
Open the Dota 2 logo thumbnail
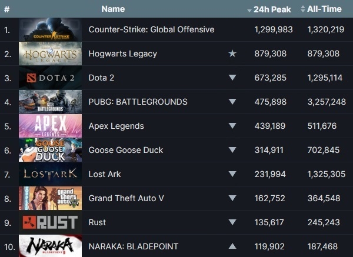(x=50, y=78)
